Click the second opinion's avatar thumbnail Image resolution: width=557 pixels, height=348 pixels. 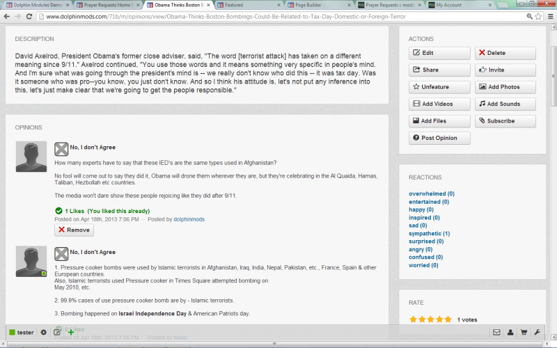31,262
